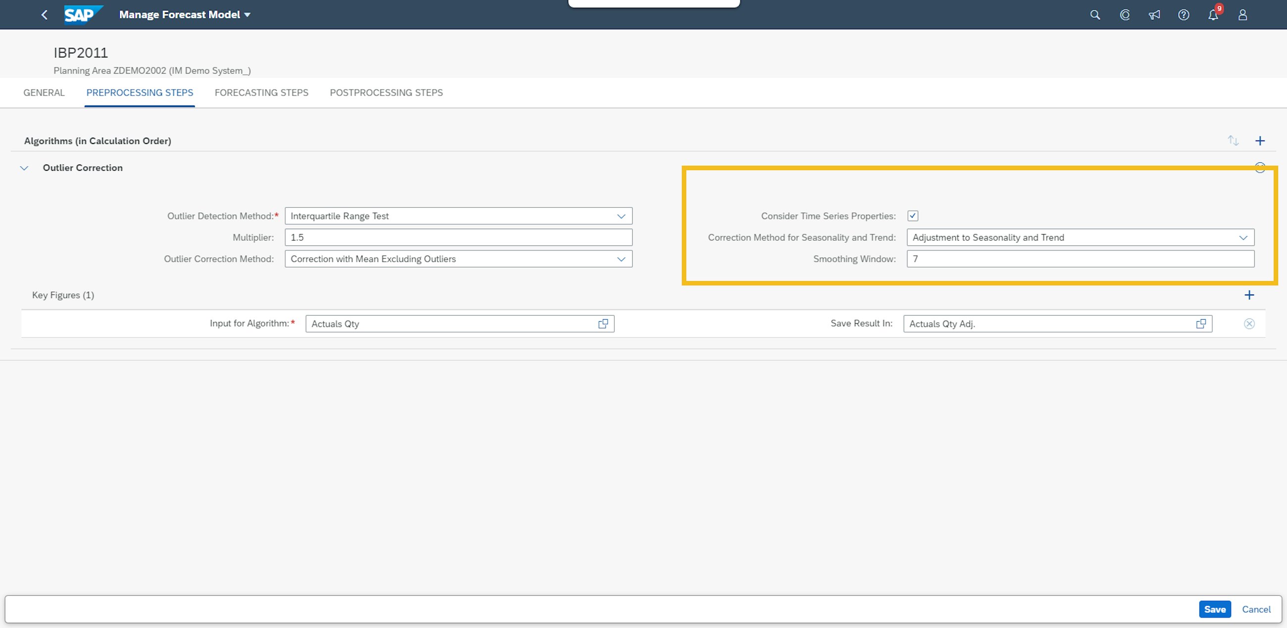The image size is (1287, 628).
Task: Open the help question mark icon
Action: (1184, 15)
